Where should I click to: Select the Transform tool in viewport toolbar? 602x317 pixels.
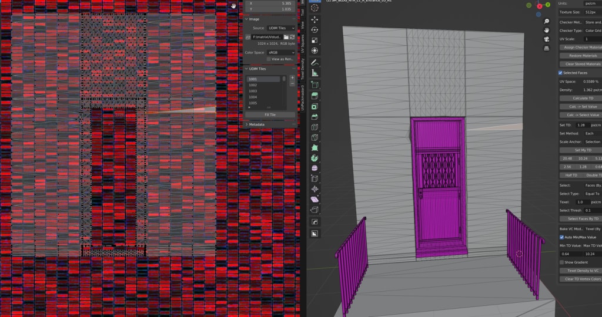[315, 50]
